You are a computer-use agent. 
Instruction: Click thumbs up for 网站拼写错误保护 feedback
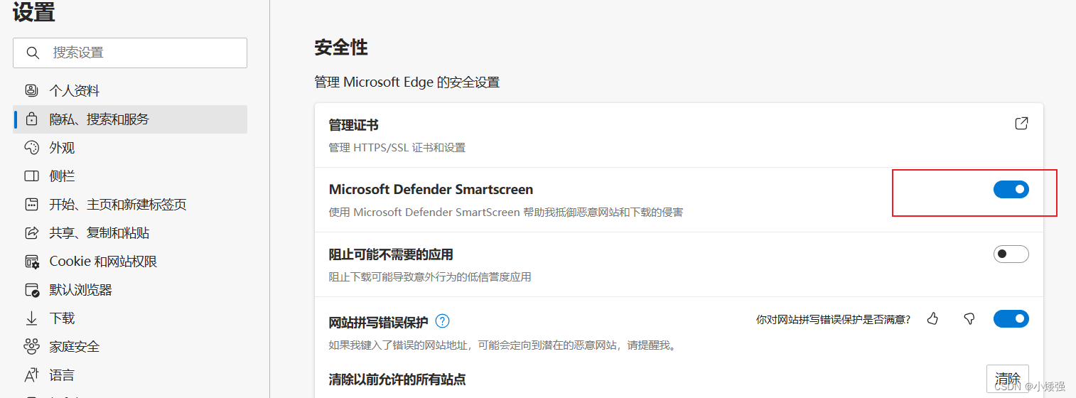click(933, 319)
